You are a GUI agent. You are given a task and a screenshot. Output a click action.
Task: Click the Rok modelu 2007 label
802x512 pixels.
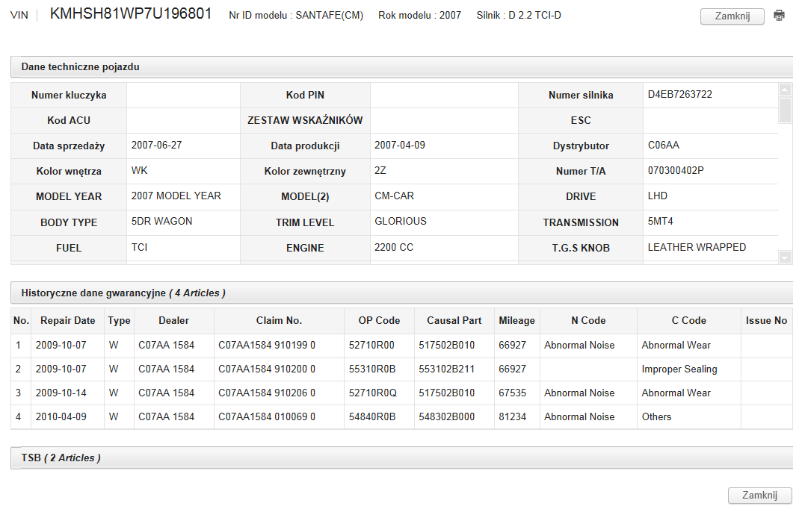(419, 16)
